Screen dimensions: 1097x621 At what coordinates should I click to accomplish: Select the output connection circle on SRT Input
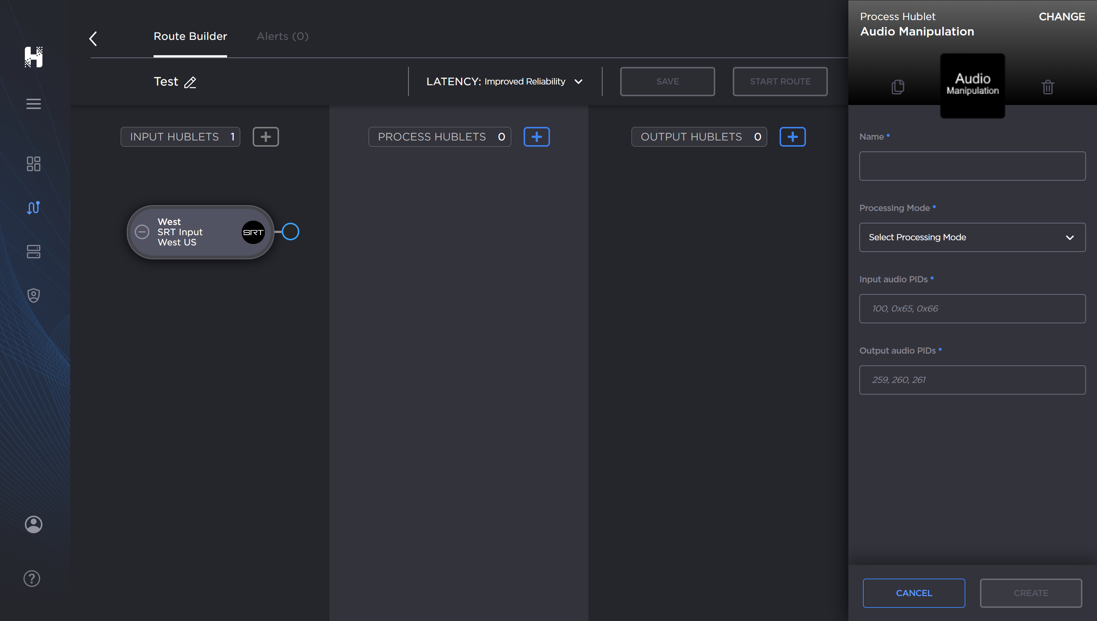point(291,232)
